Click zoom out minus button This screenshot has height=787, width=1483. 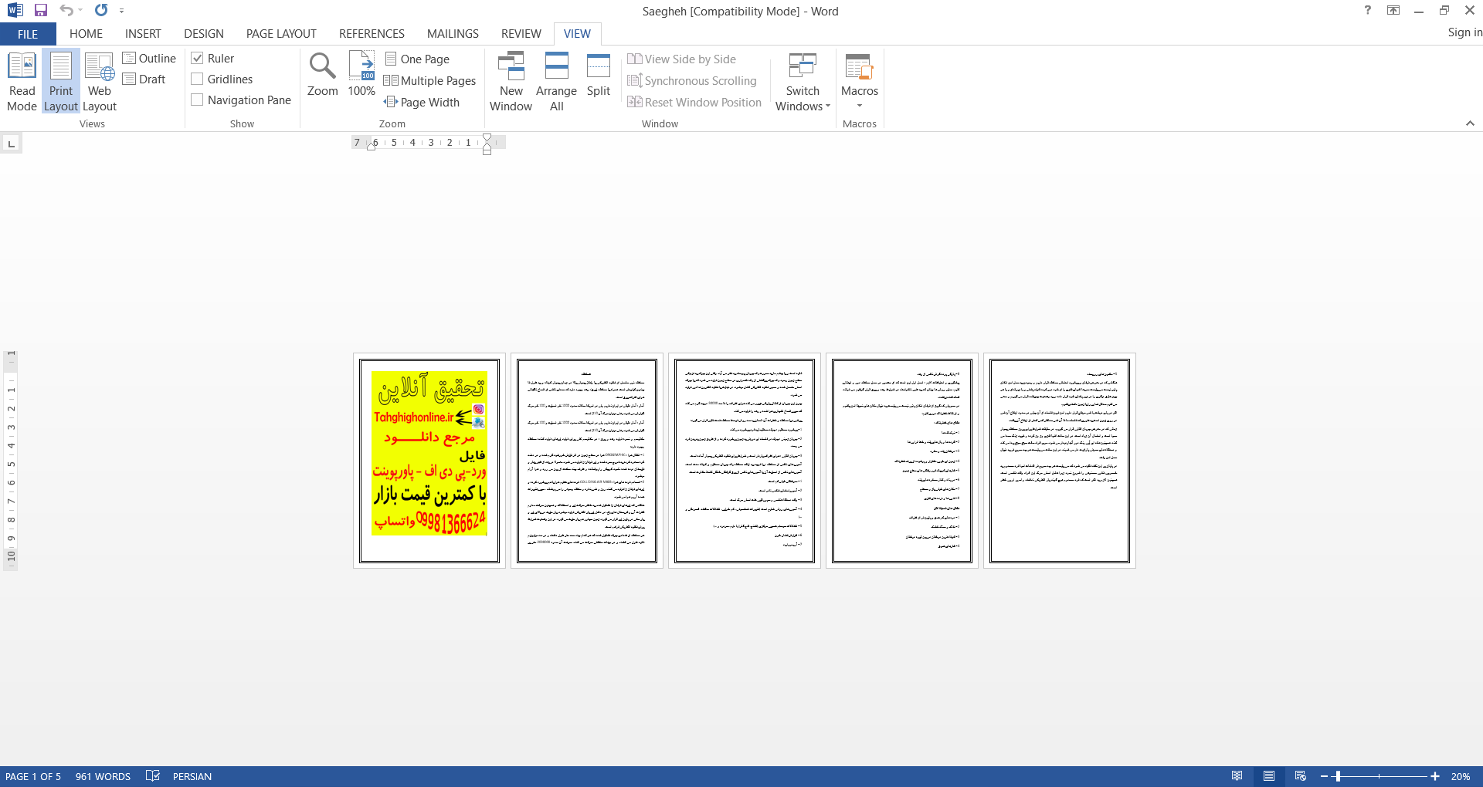(1324, 776)
